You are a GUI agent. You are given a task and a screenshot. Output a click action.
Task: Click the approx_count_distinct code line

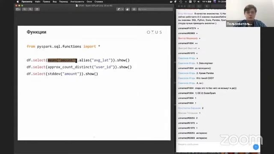pos(79,67)
